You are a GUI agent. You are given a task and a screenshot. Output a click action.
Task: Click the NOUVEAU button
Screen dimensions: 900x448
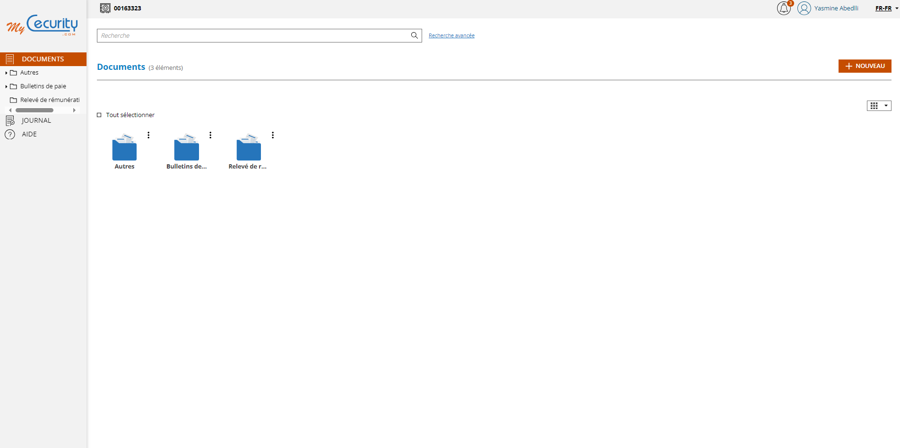(865, 66)
